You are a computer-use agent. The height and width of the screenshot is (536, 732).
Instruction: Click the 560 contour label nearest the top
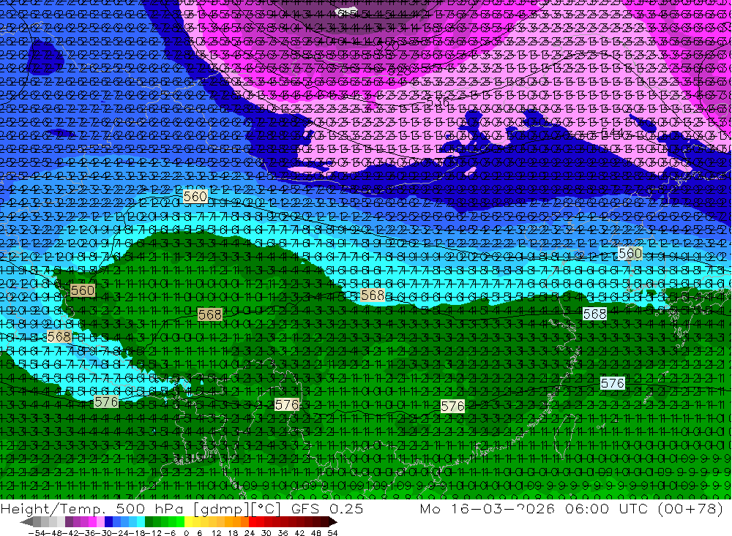click(195, 197)
